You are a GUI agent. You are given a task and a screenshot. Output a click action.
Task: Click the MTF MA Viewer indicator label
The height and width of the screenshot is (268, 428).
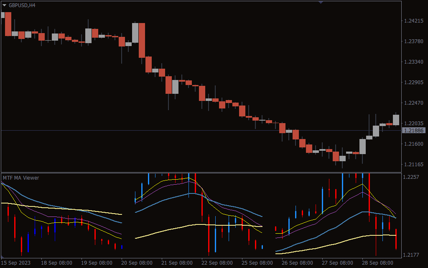pyautogui.click(x=21, y=178)
